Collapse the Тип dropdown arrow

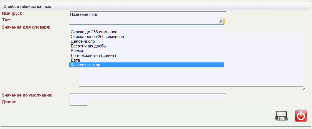221,21
